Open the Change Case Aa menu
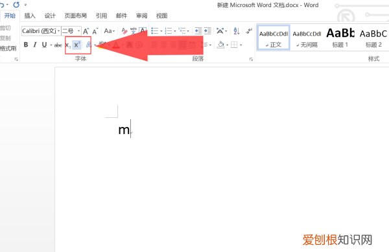 pyautogui.click(x=110, y=31)
